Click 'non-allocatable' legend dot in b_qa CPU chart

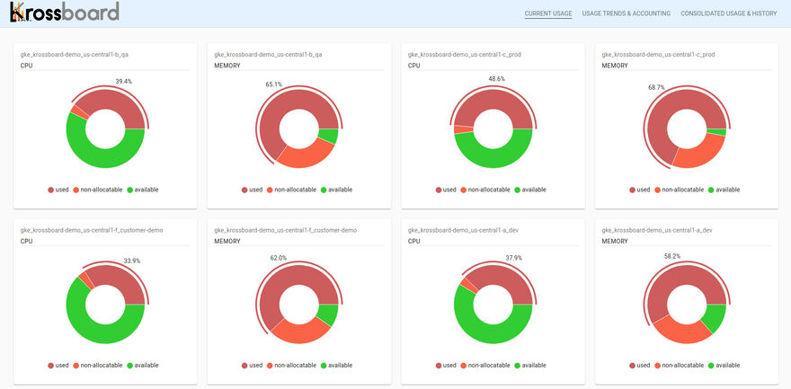click(x=76, y=190)
